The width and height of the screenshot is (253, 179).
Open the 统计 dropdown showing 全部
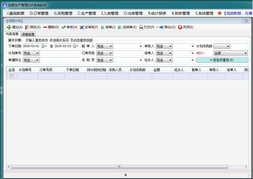pyautogui.click(x=231, y=53)
